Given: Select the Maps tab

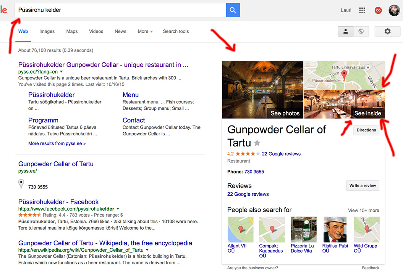Looking at the screenshot, I should click(x=72, y=31).
